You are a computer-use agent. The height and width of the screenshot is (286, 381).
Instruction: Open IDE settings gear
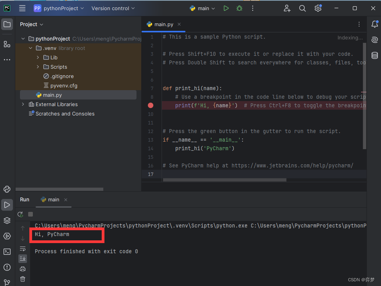coord(318,8)
